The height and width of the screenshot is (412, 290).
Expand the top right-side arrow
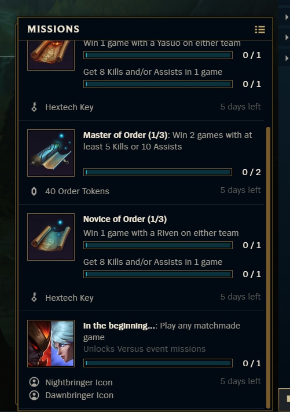click(x=287, y=17)
